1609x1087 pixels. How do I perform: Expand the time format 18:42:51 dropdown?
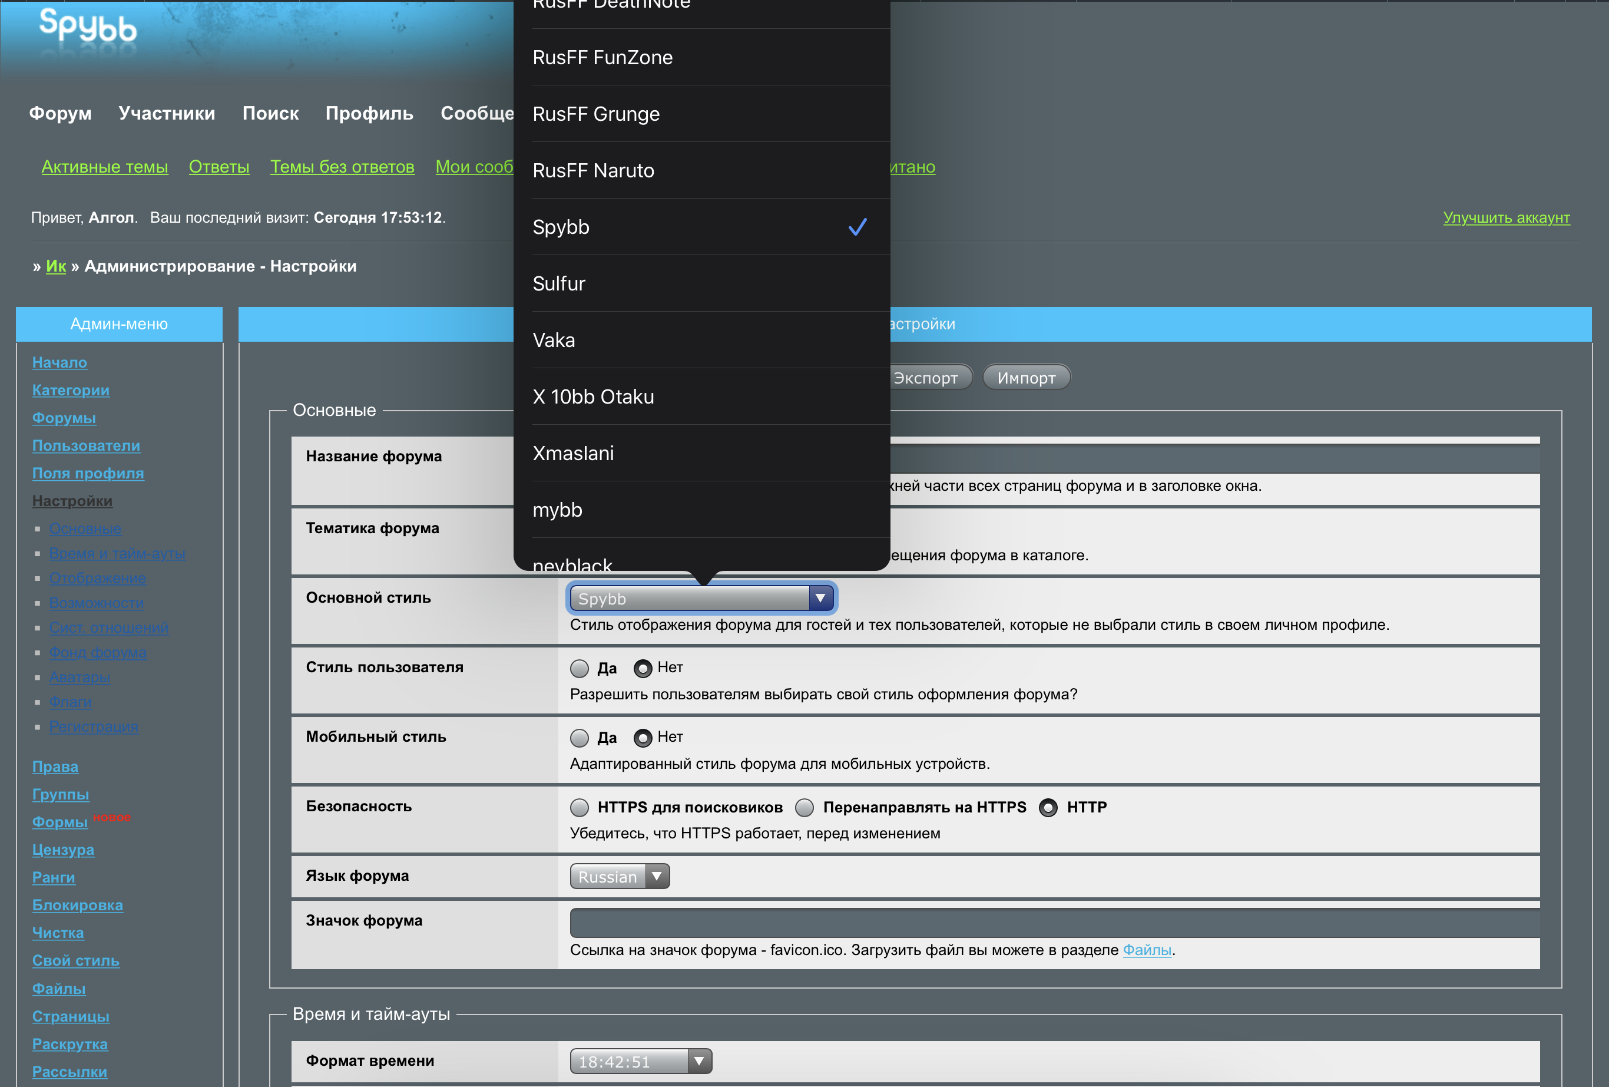(640, 1061)
